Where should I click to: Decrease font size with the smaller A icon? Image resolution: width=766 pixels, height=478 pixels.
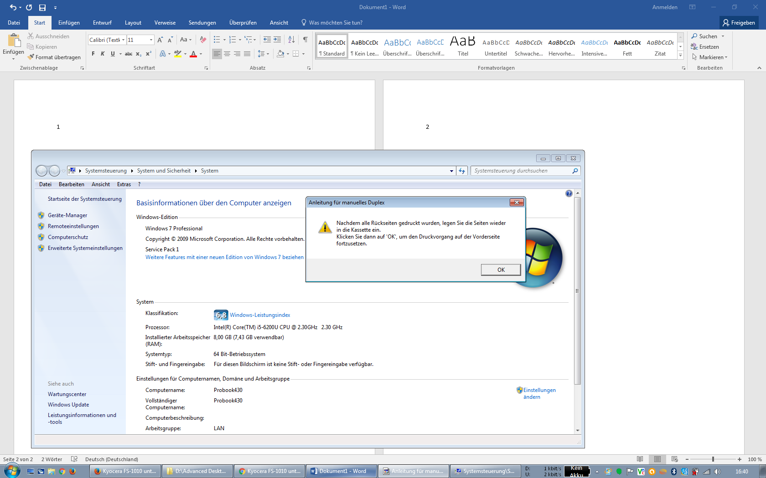(170, 40)
